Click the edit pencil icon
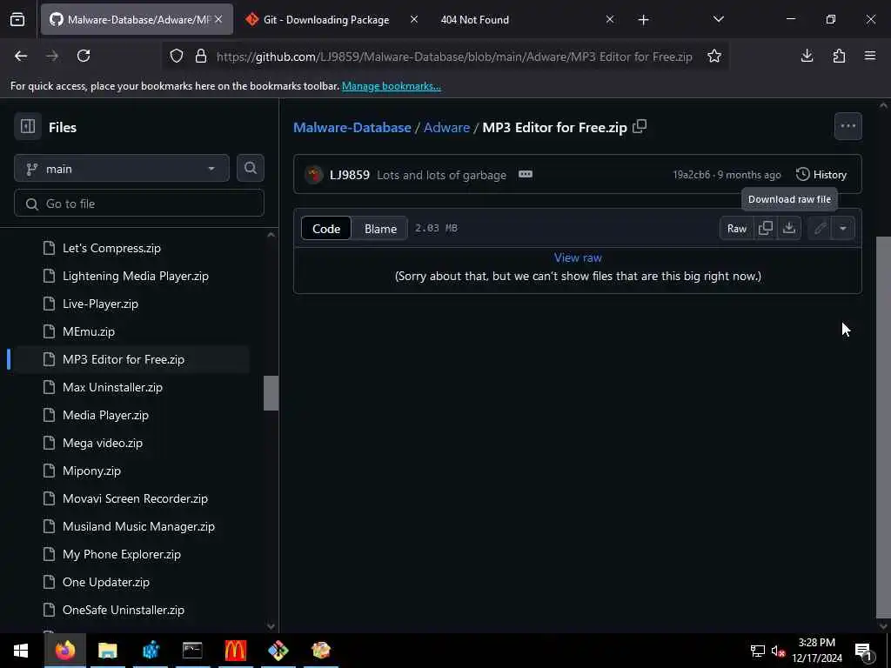Image resolution: width=891 pixels, height=668 pixels. [820, 228]
